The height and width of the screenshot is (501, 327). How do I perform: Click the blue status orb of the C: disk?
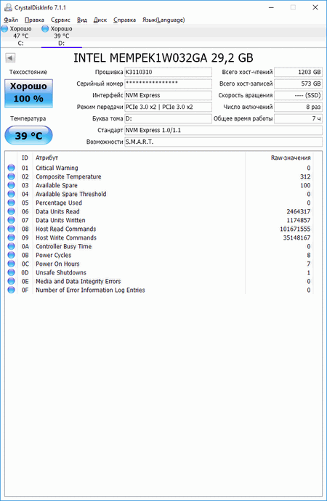click(x=4, y=29)
